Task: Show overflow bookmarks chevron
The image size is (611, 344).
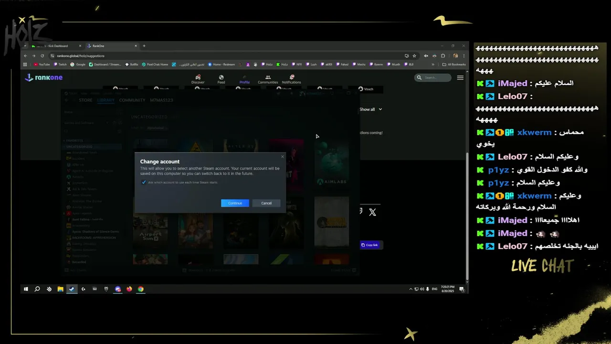Action: point(433,64)
